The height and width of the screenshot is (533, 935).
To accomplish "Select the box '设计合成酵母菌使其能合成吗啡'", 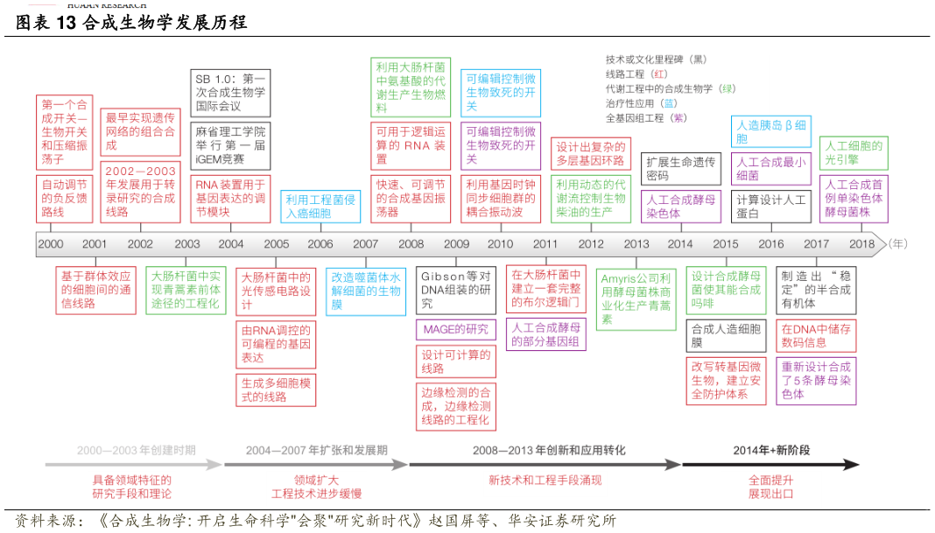I will 727,291.
